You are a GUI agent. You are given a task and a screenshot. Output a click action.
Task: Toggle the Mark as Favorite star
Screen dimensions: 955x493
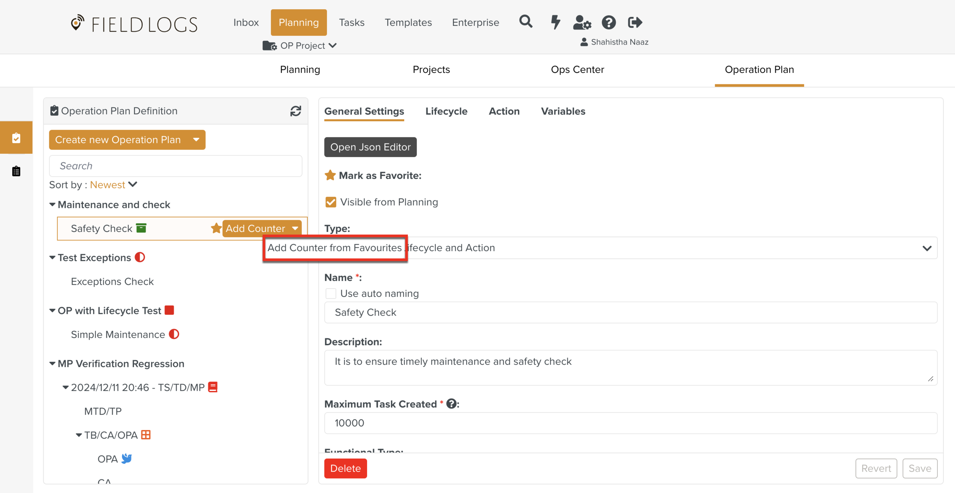[330, 176]
